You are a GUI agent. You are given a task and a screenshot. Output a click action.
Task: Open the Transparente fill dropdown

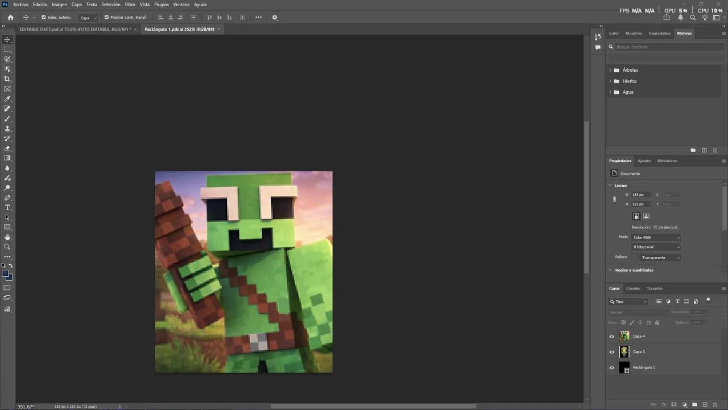[x=660, y=257]
